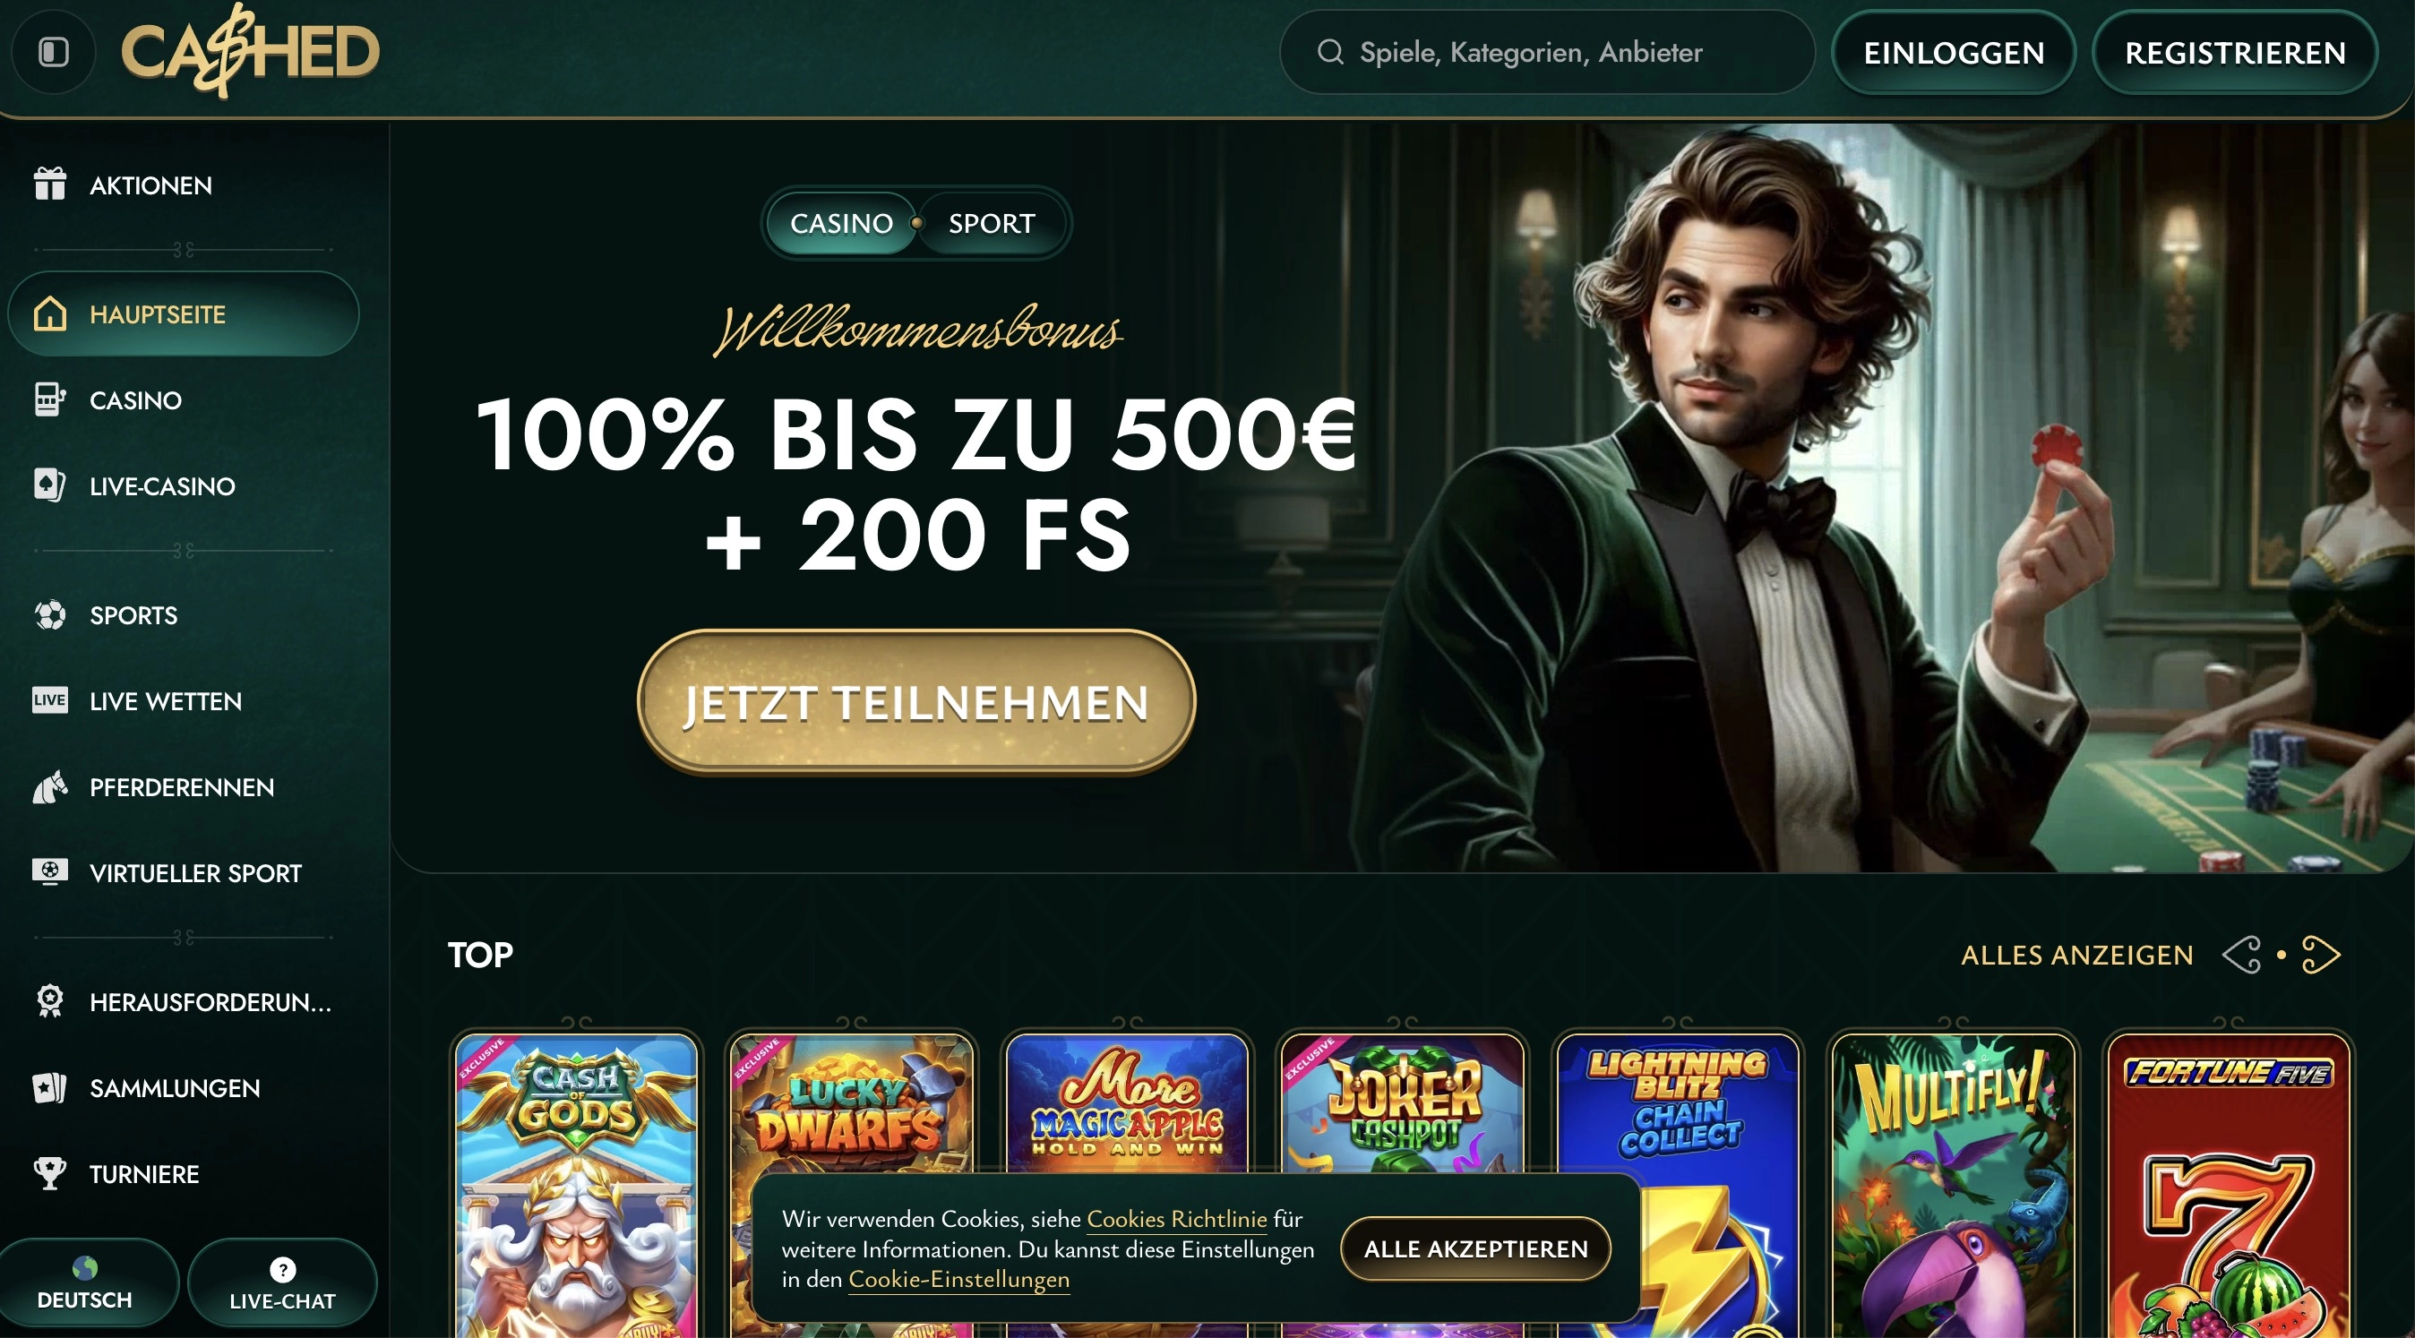The height and width of the screenshot is (1338, 2415).
Task: Open the Cookies Richtlinie link
Action: click(1176, 1218)
